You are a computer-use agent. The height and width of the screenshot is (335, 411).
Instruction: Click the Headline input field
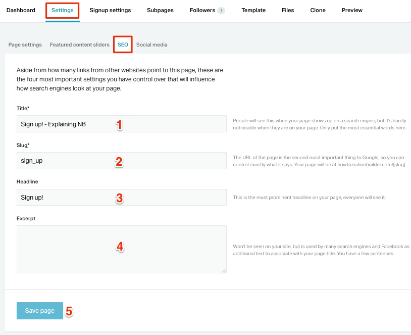121,197
